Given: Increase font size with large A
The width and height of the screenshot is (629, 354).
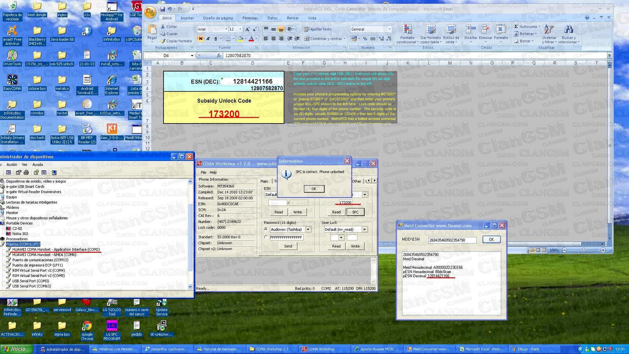Looking at the screenshot, I should click(247, 29).
